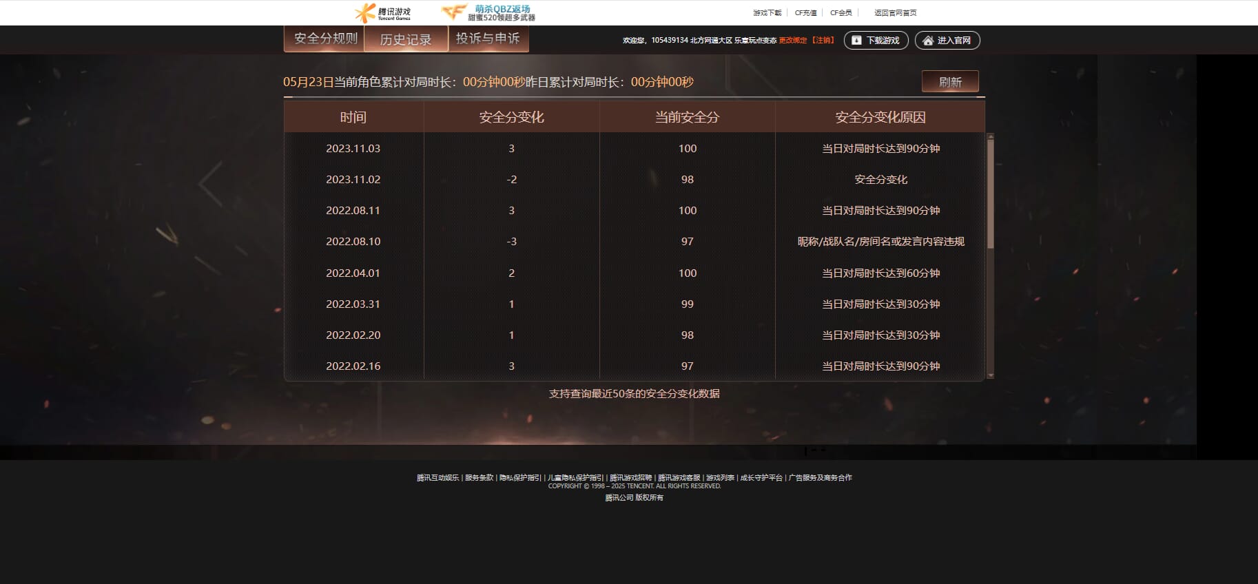
Task: Go to 返回官网首页 link
Action: [x=895, y=12]
